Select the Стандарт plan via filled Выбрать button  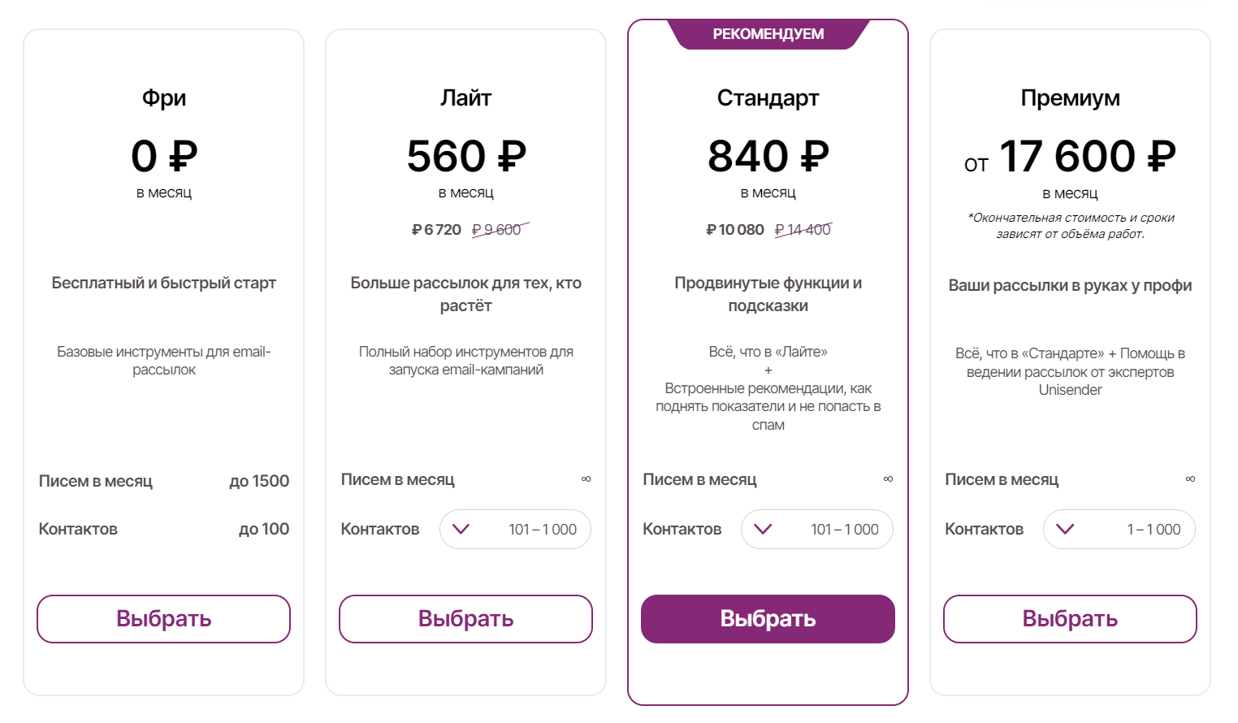(x=768, y=619)
